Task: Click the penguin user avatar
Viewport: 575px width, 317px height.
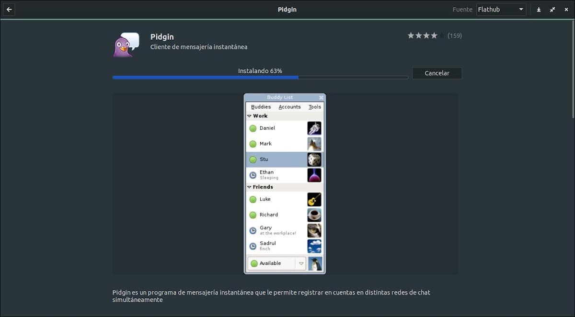Action: click(315, 263)
